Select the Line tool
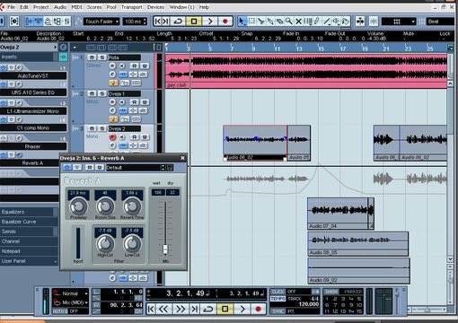This screenshot has width=458, height=323. click(x=327, y=22)
